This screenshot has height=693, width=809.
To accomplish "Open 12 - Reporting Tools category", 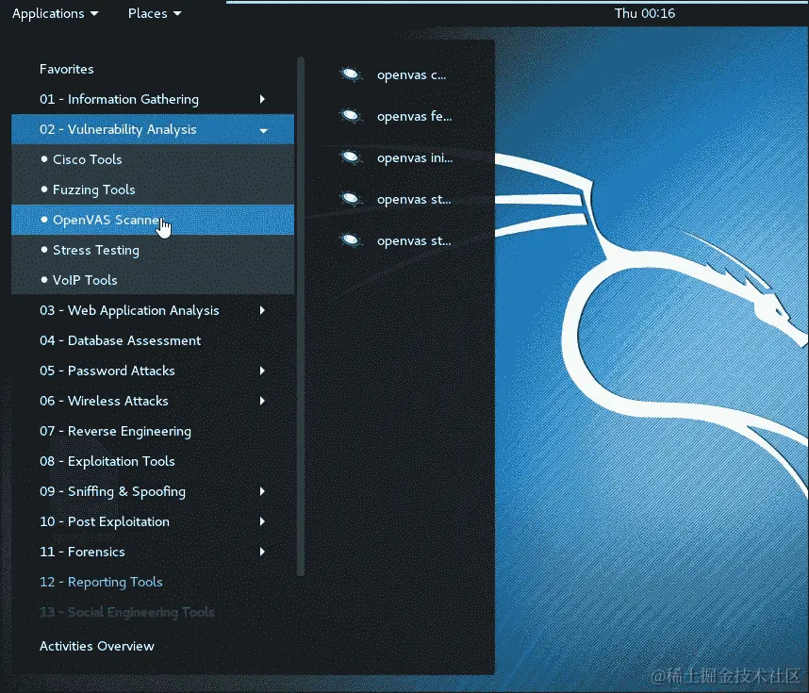I will click(153, 582).
